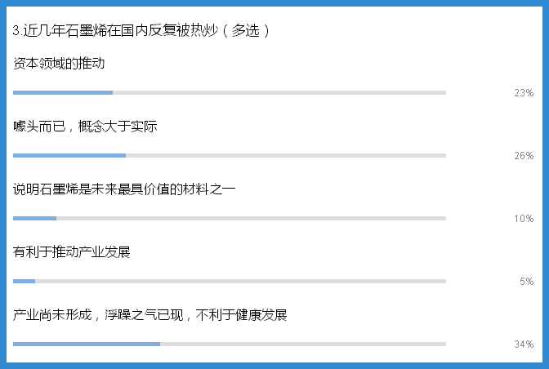549x369 pixels.
Task: Select the option 噱头而已，概念大于实际
Action: pyautogui.click(x=85, y=126)
